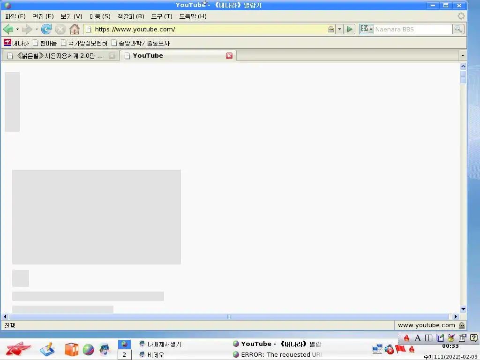
Task: Close the 《붉은별》 tab with its gray button
Action: [x=112, y=56]
